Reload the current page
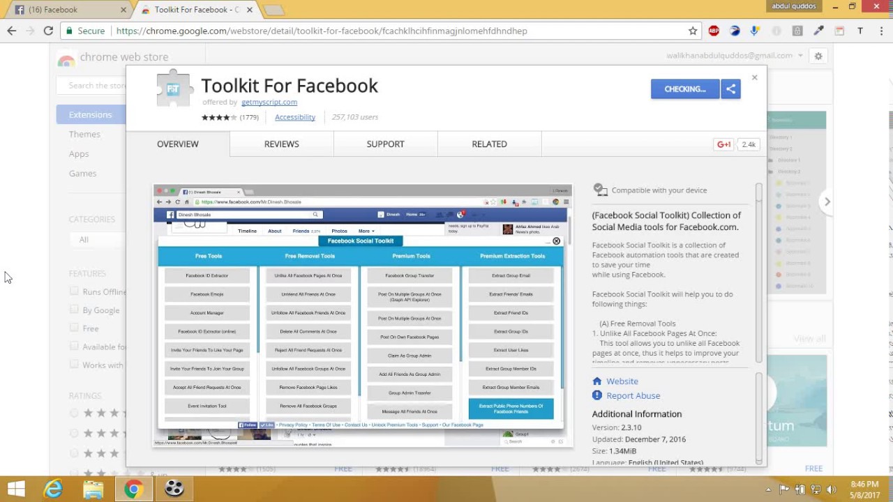Screen dimensions: 893x502 click(x=48, y=31)
